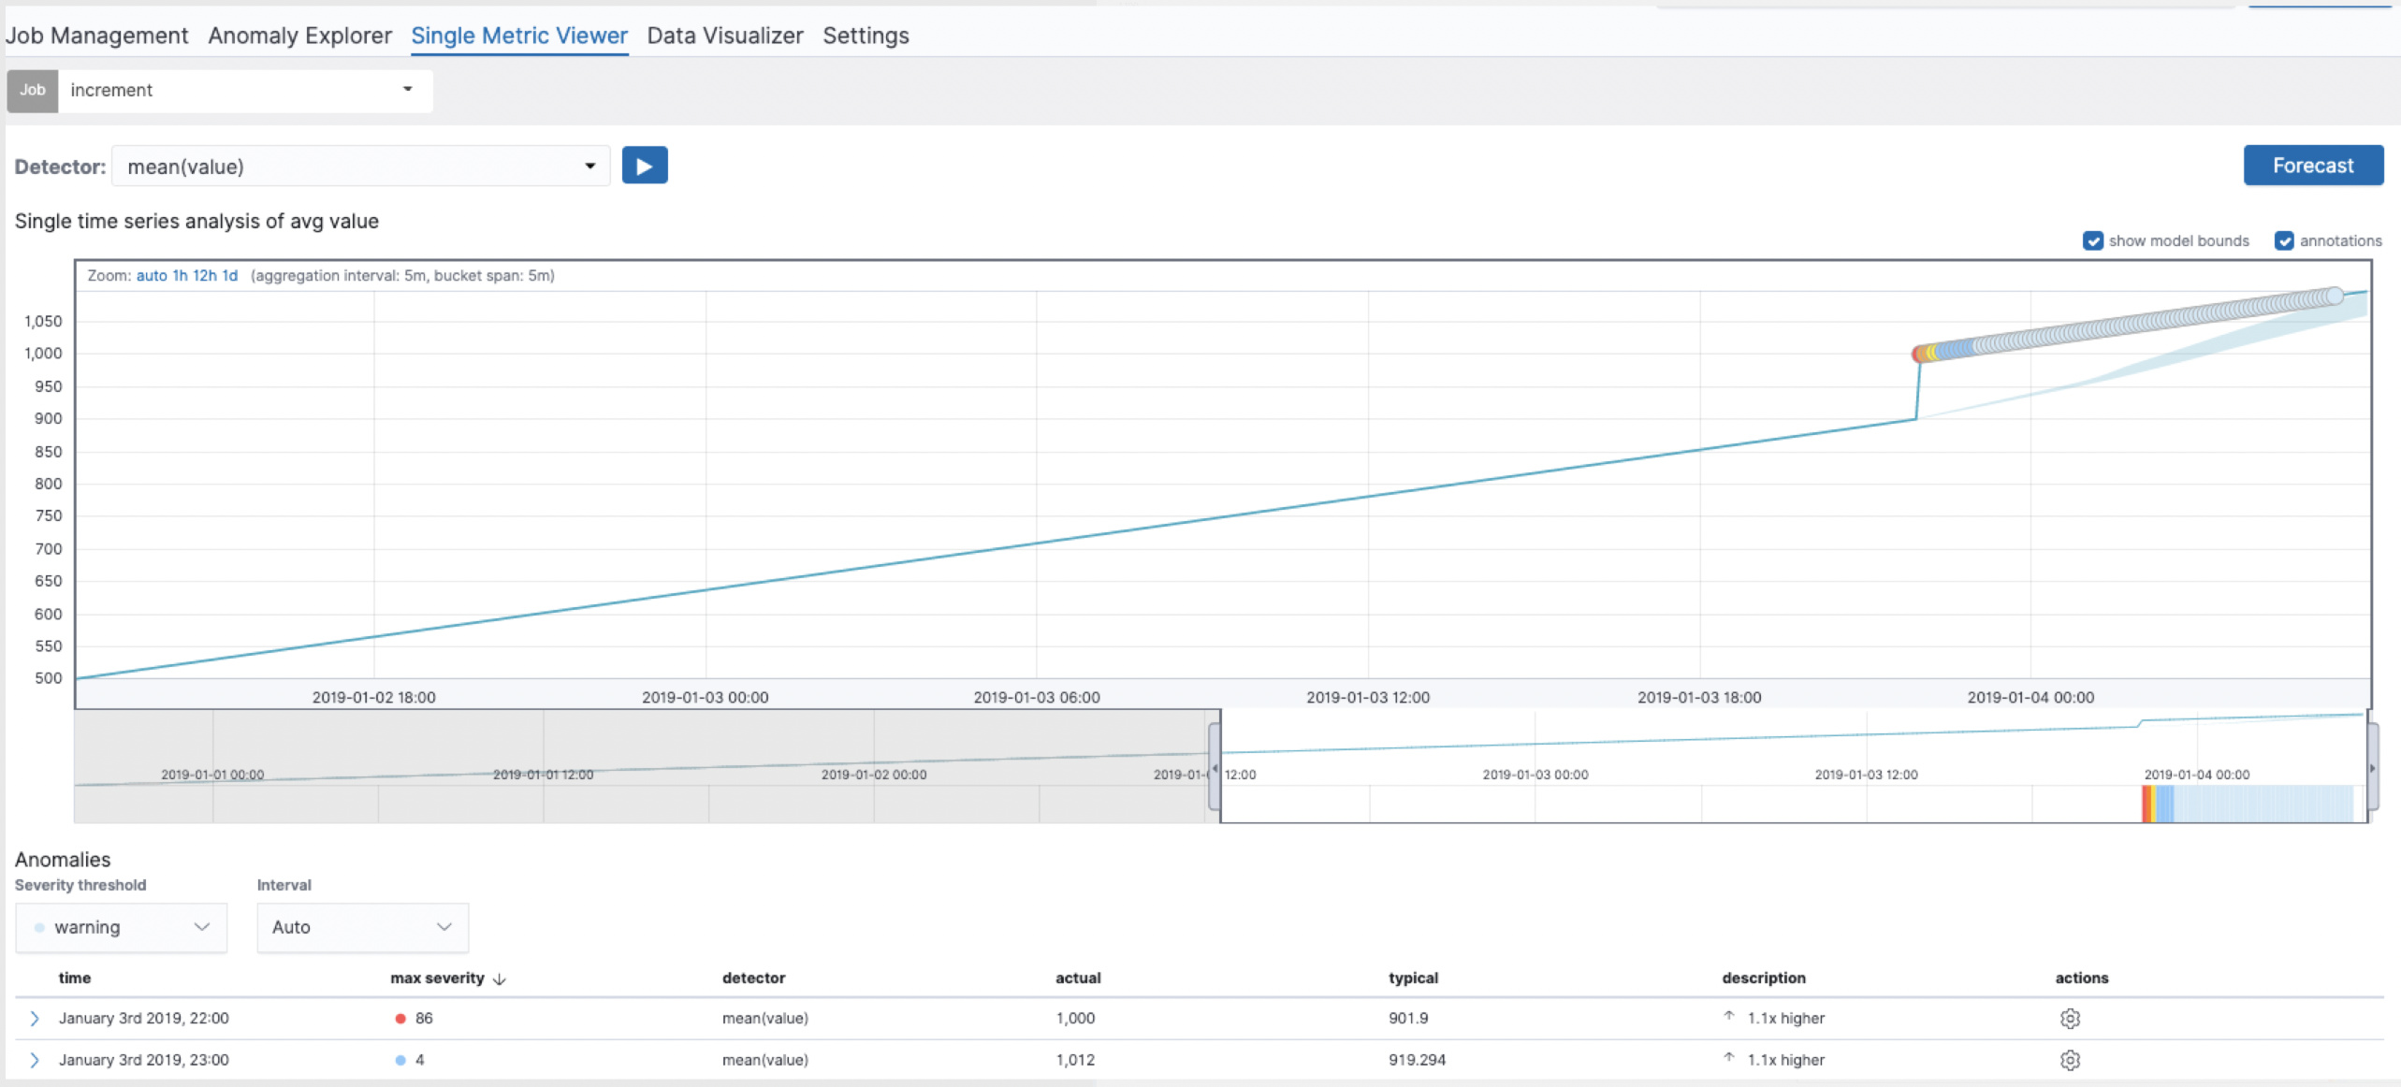Click red severity swatch in context timeline
The image size is (2401, 1087).
(2146, 804)
